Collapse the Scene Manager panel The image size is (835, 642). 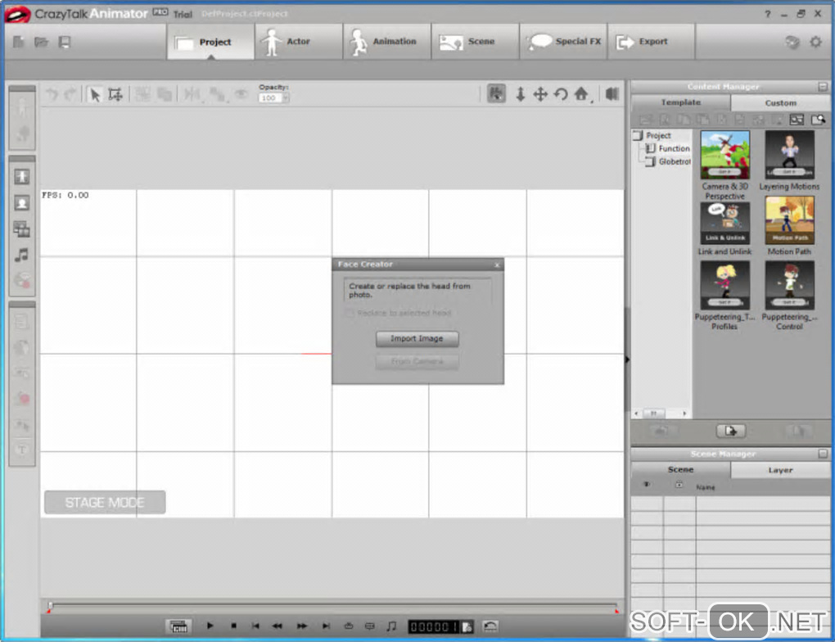coord(823,454)
